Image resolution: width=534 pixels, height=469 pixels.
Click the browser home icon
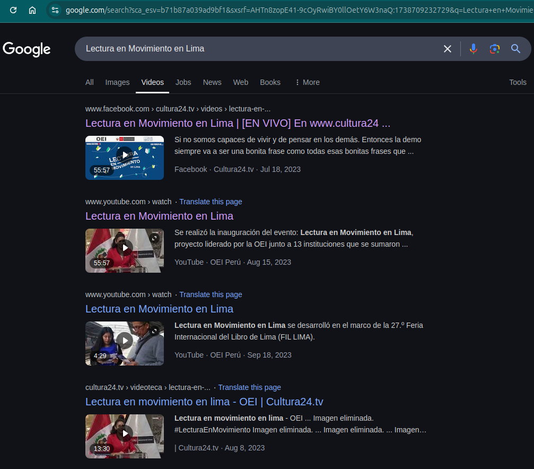pos(32,10)
